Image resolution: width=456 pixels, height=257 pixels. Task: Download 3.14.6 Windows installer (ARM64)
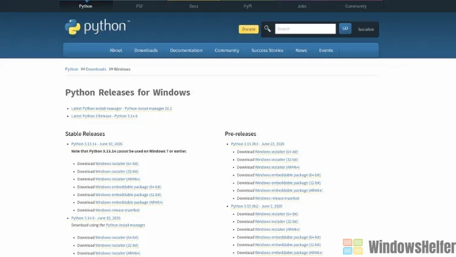tap(118, 253)
